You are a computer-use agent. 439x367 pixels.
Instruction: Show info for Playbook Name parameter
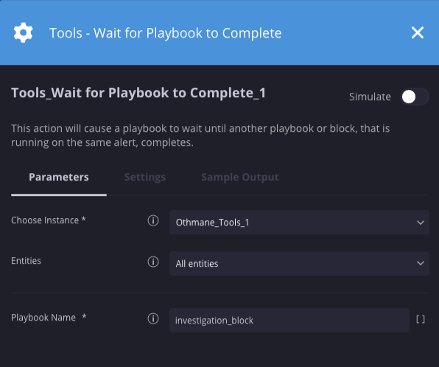(153, 318)
